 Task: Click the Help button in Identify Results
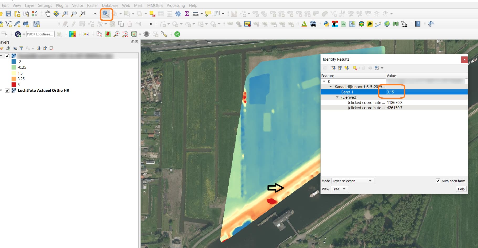[x=461, y=189]
